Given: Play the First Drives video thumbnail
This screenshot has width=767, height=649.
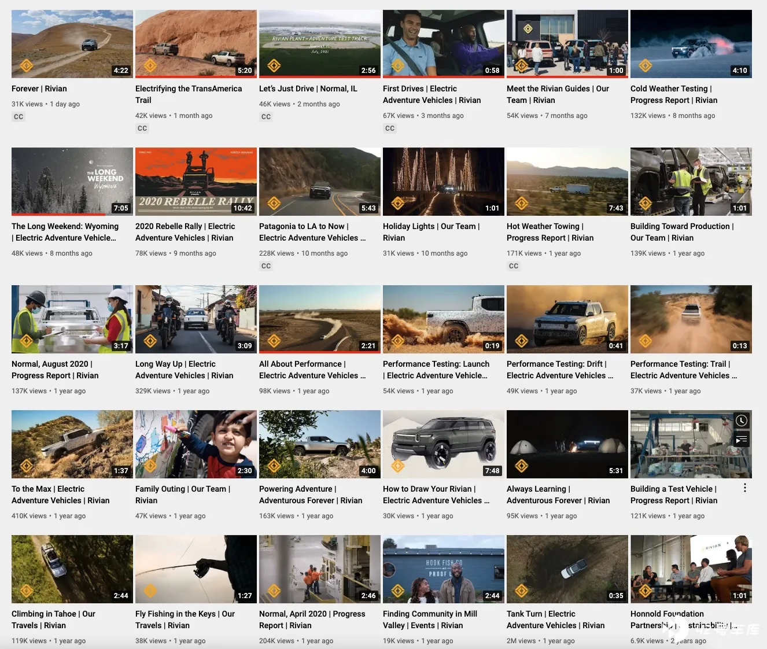Looking at the screenshot, I should coord(444,43).
